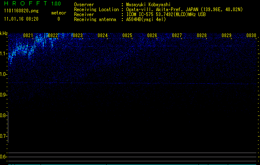The height and width of the screenshot is (165, 260).
Task: Select the filename 1101160820.png
Action: [x=21, y=11]
